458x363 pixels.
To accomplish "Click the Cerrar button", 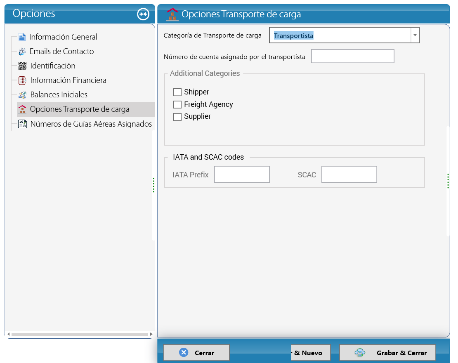I will (x=196, y=353).
